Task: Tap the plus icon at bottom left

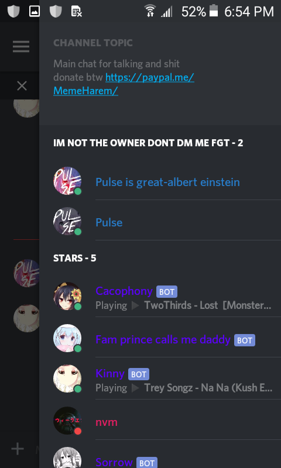Action: (x=18, y=449)
